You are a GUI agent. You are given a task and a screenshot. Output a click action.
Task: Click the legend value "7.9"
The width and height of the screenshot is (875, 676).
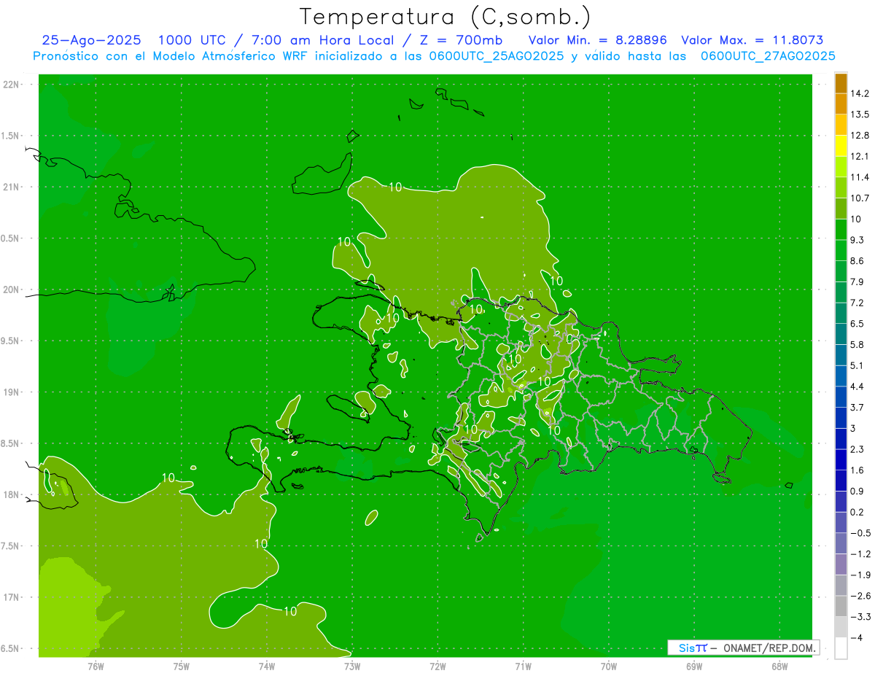pos(857,281)
